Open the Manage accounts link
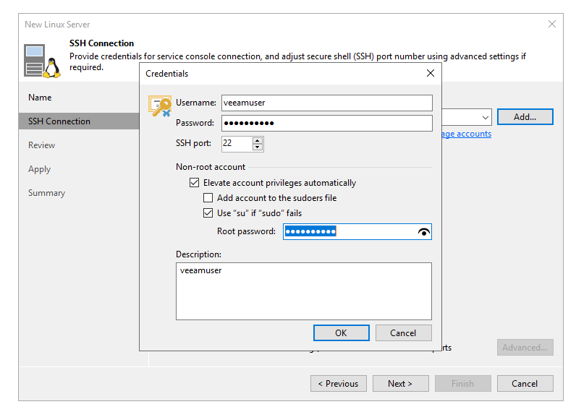Viewport: 576px width, 412px height. [466, 134]
